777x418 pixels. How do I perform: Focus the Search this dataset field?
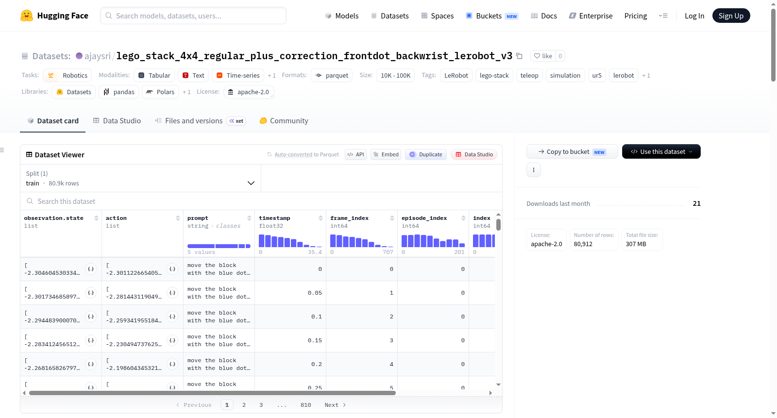[x=261, y=201]
